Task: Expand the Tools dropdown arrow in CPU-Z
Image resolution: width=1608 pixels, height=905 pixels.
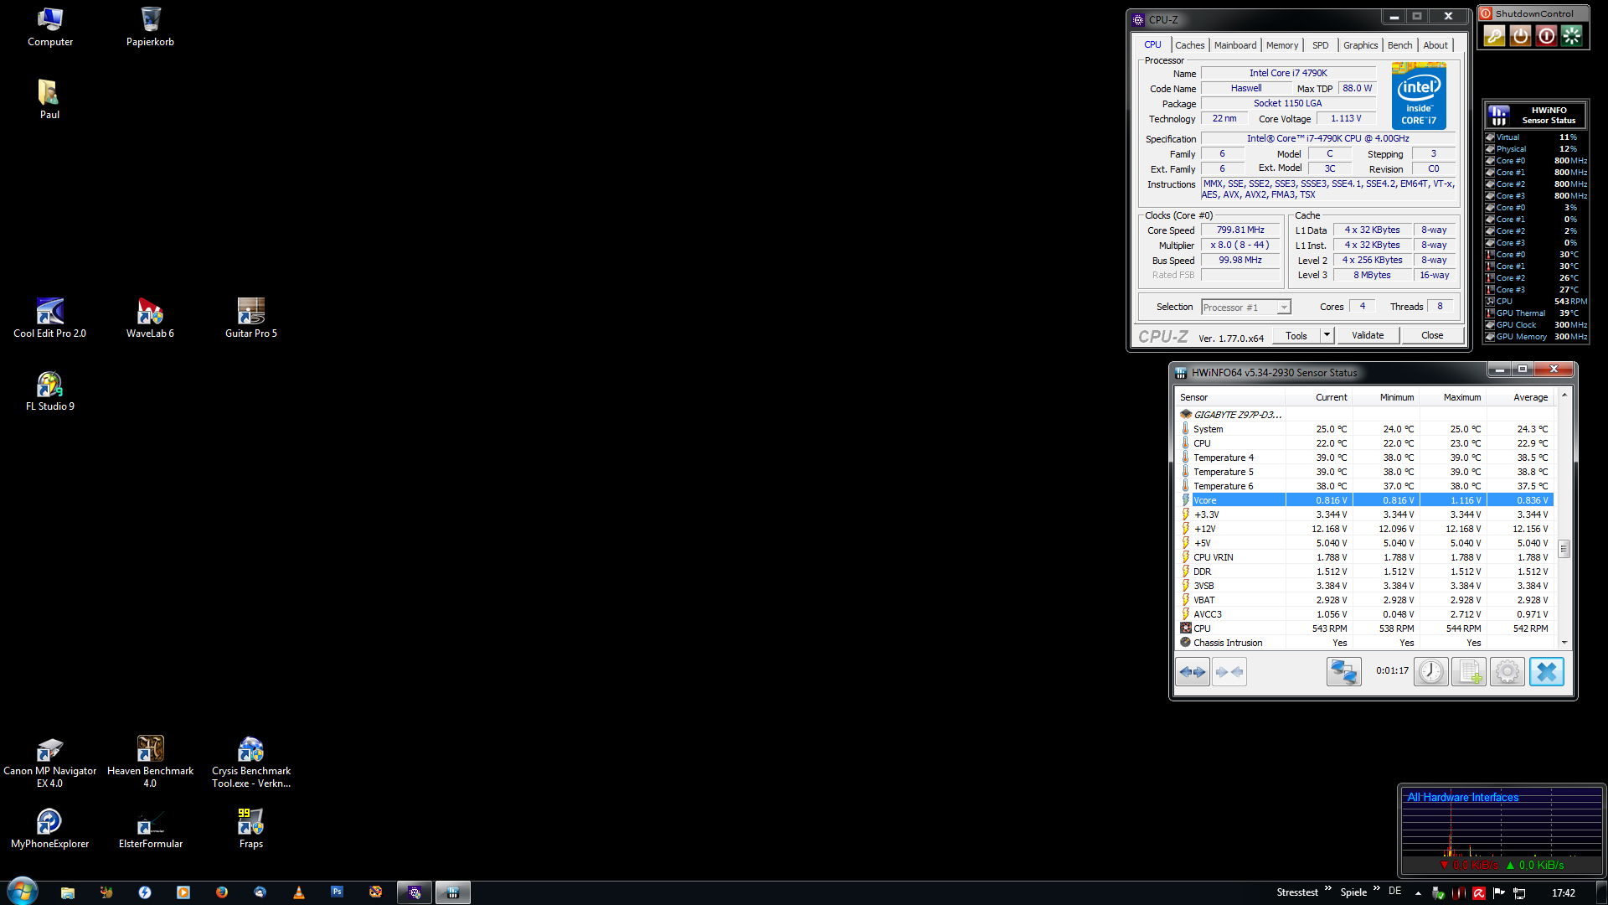Action: tap(1327, 335)
